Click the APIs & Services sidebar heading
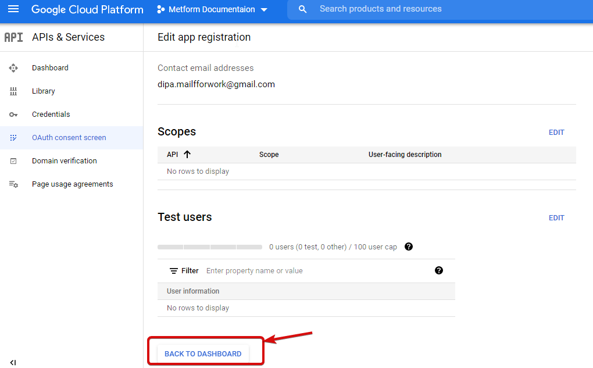593x368 pixels. [x=68, y=37]
